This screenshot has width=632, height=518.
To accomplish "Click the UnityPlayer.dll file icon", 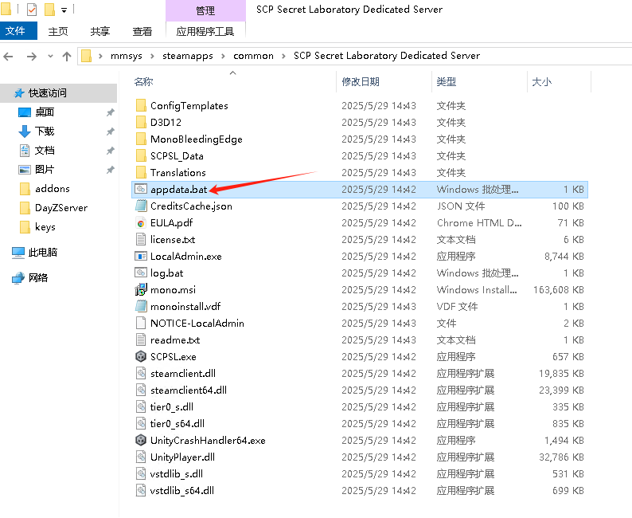I will coord(141,457).
